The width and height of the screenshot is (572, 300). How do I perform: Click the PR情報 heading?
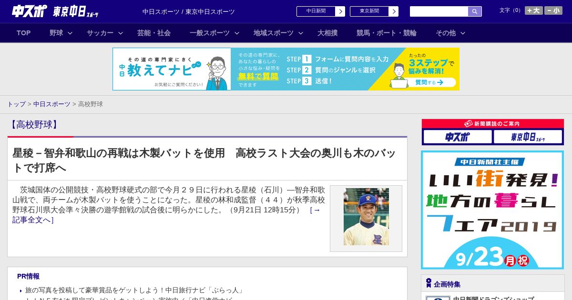point(28,276)
